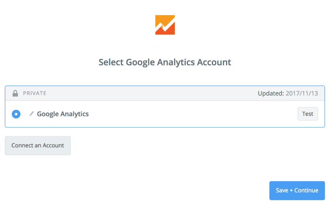Click the 2017/11/13 date value

click(302, 93)
